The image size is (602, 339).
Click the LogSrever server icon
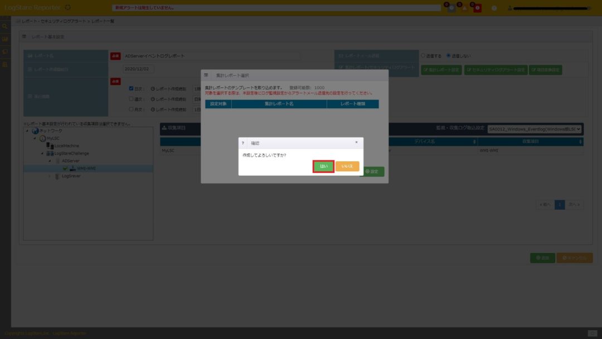57,176
